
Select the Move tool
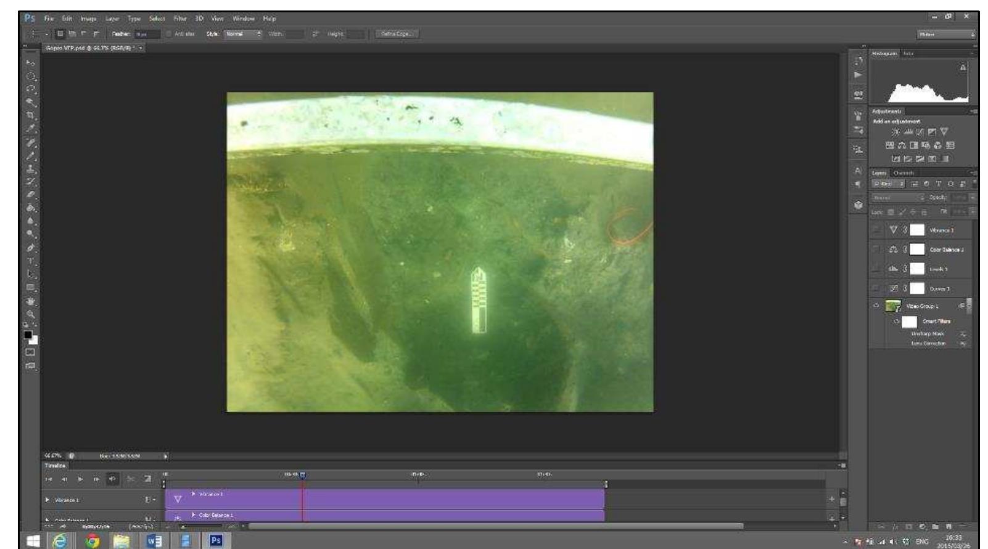click(30, 63)
